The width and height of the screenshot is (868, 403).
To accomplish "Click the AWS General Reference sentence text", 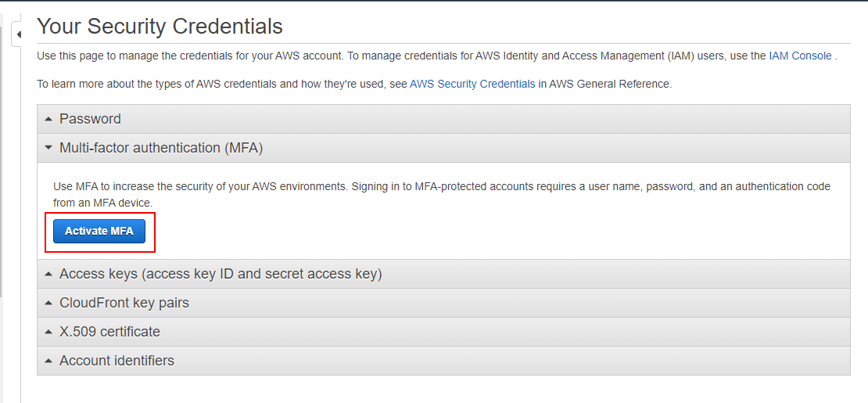I will tap(604, 85).
